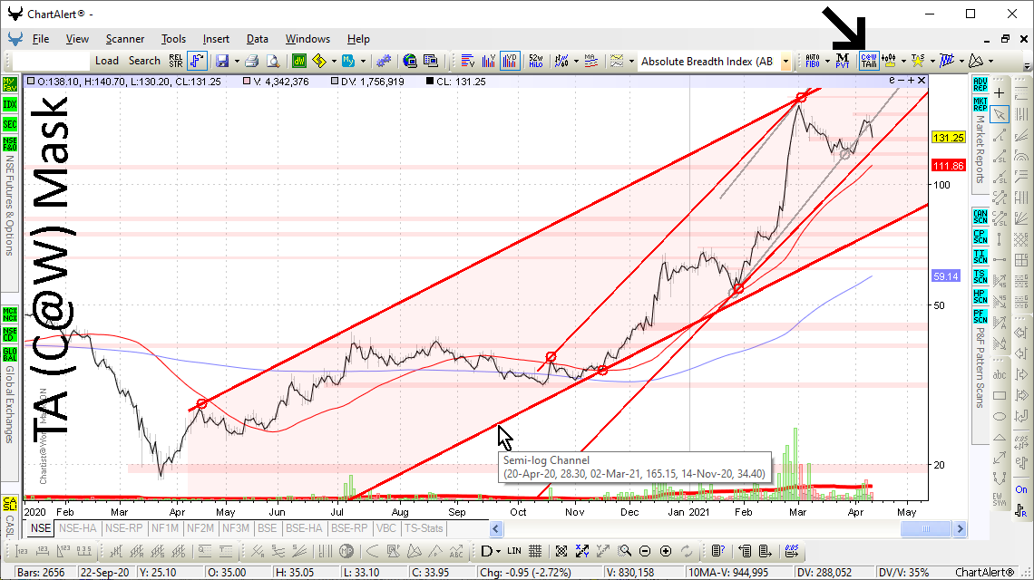Viewport: 1034px width, 580px height.
Task: Open the PF SCN scan icon
Action: pos(980,315)
